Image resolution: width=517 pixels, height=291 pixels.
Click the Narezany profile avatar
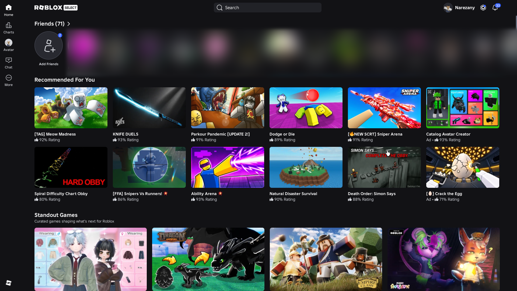(x=448, y=8)
